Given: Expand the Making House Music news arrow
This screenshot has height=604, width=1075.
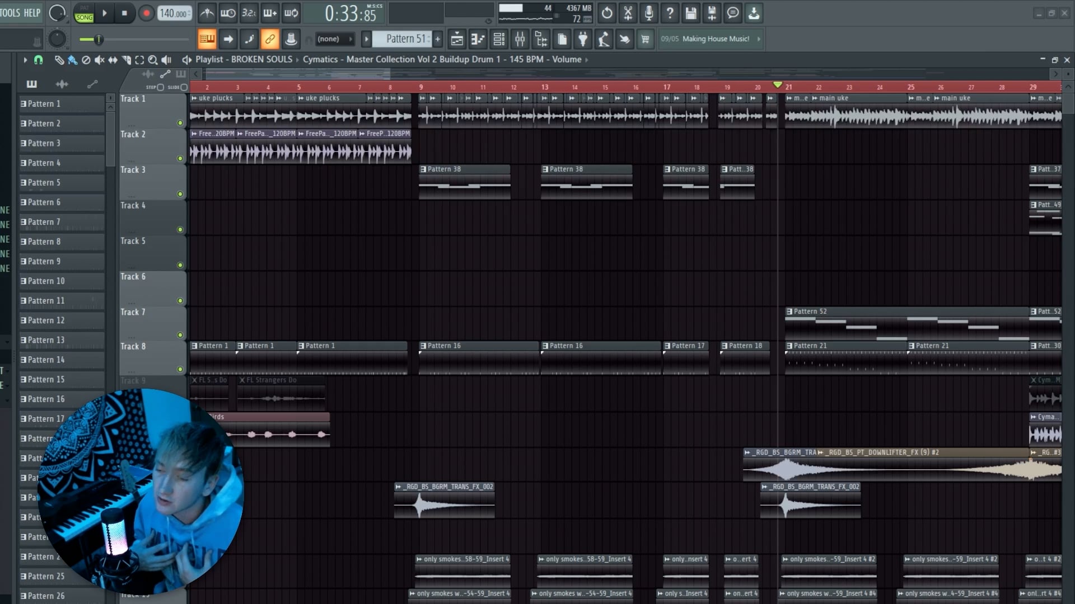Looking at the screenshot, I should 759,39.
